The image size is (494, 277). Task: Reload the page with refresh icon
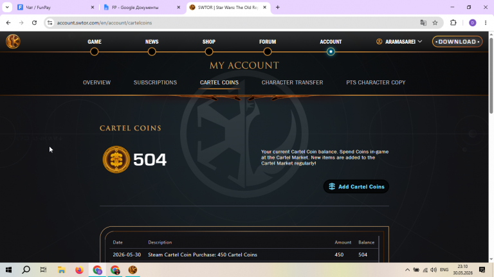coord(34,22)
